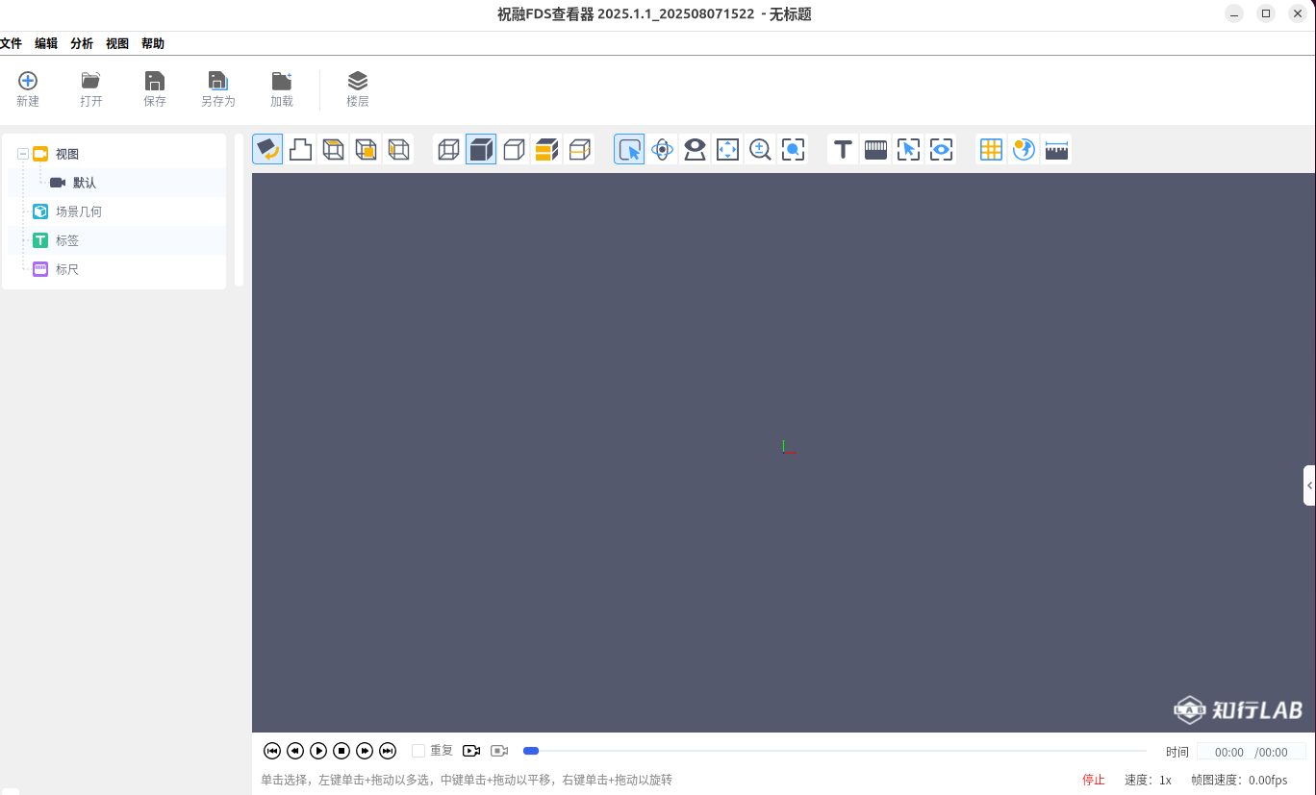Jump to first frame playback button
The image size is (1316, 795).
(272, 751)
